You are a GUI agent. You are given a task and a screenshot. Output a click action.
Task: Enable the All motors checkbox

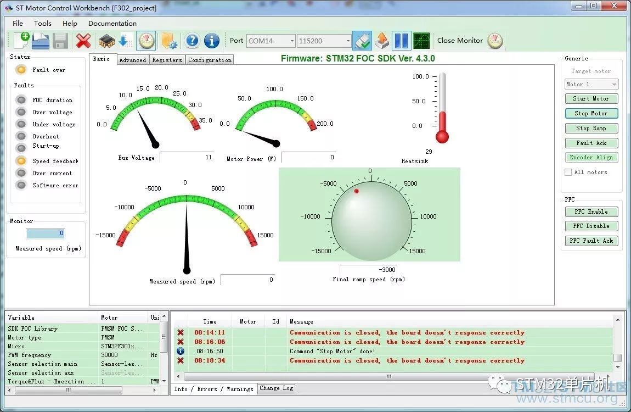point(568,172)
